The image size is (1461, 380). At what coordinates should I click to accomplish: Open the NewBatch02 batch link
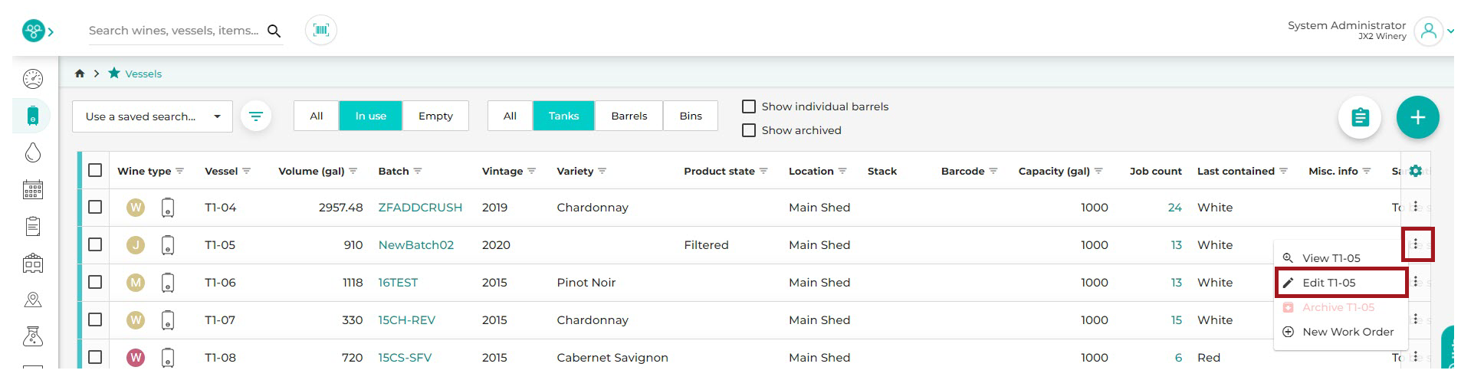click(416, 245)
